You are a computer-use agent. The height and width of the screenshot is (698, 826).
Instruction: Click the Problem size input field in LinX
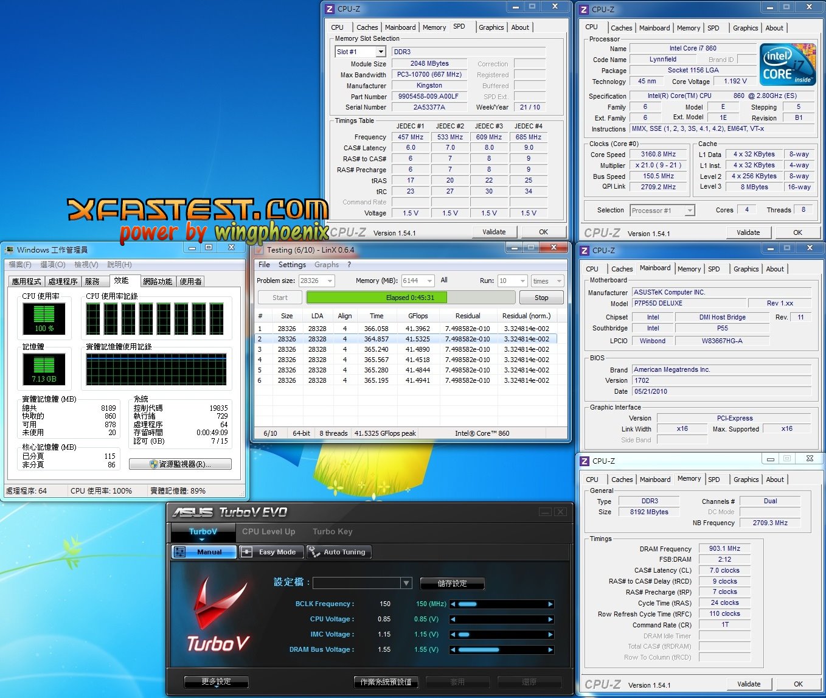(x=312, y=281)
